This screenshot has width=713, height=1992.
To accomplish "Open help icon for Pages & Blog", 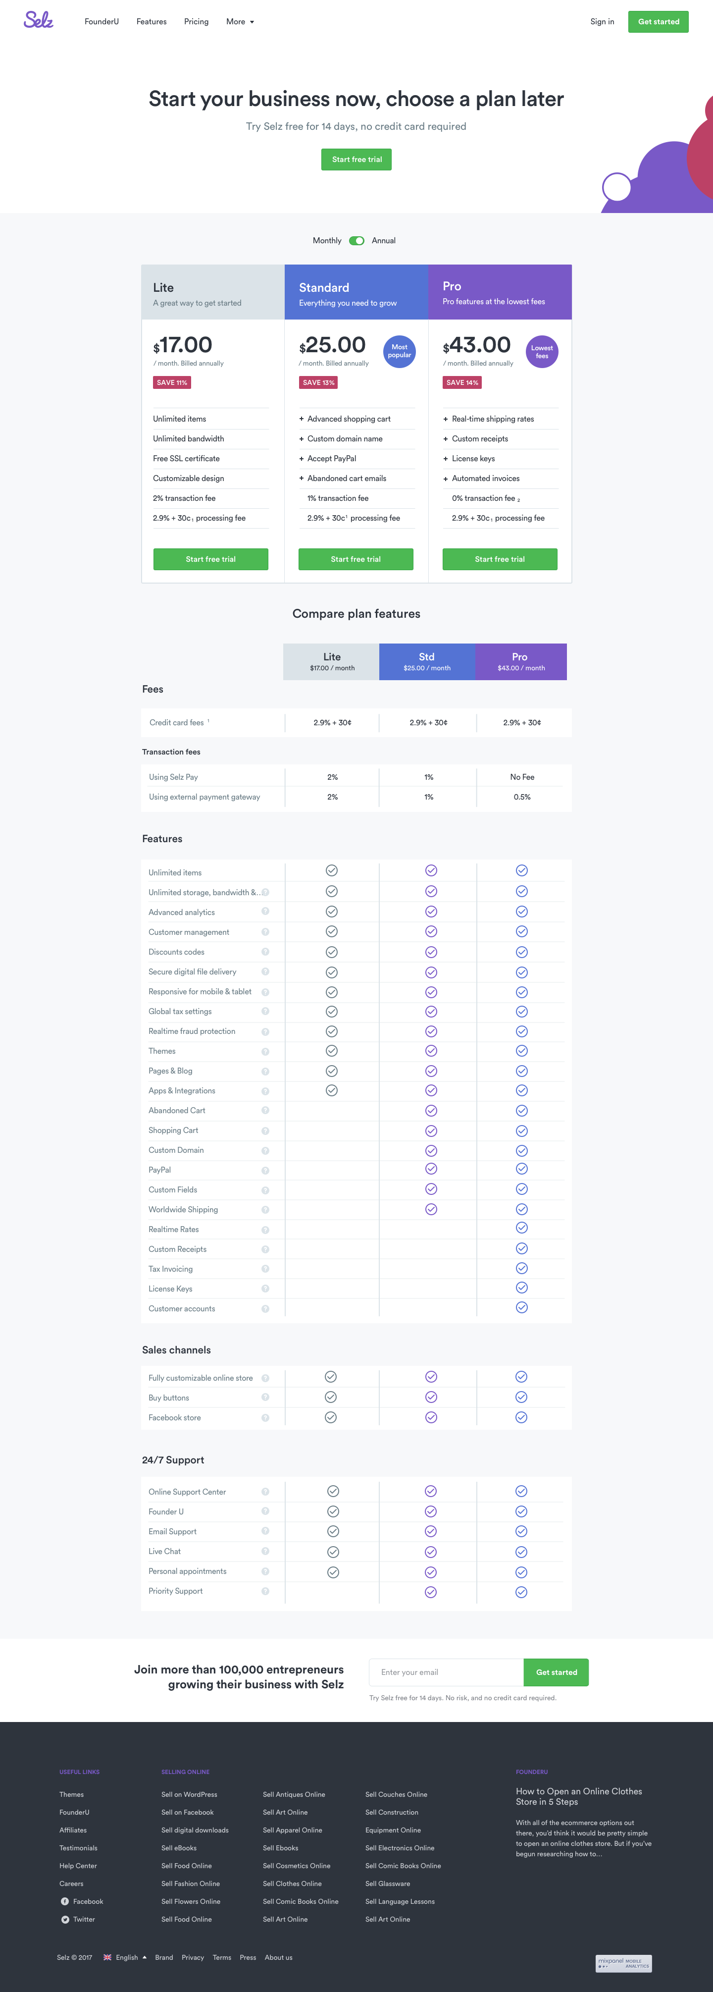I will click(x=265, y=1071).
